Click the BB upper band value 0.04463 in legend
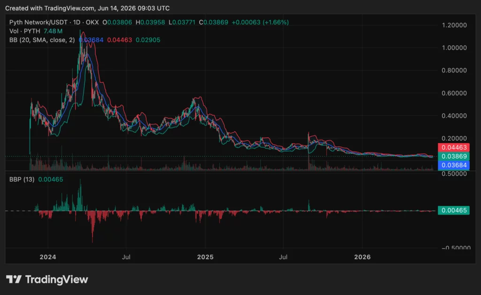 click(120, 40)
